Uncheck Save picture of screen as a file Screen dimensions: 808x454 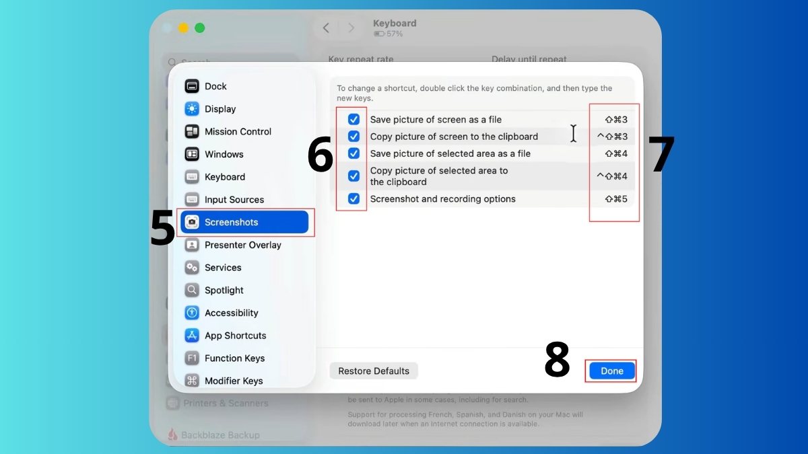[353, 120]
